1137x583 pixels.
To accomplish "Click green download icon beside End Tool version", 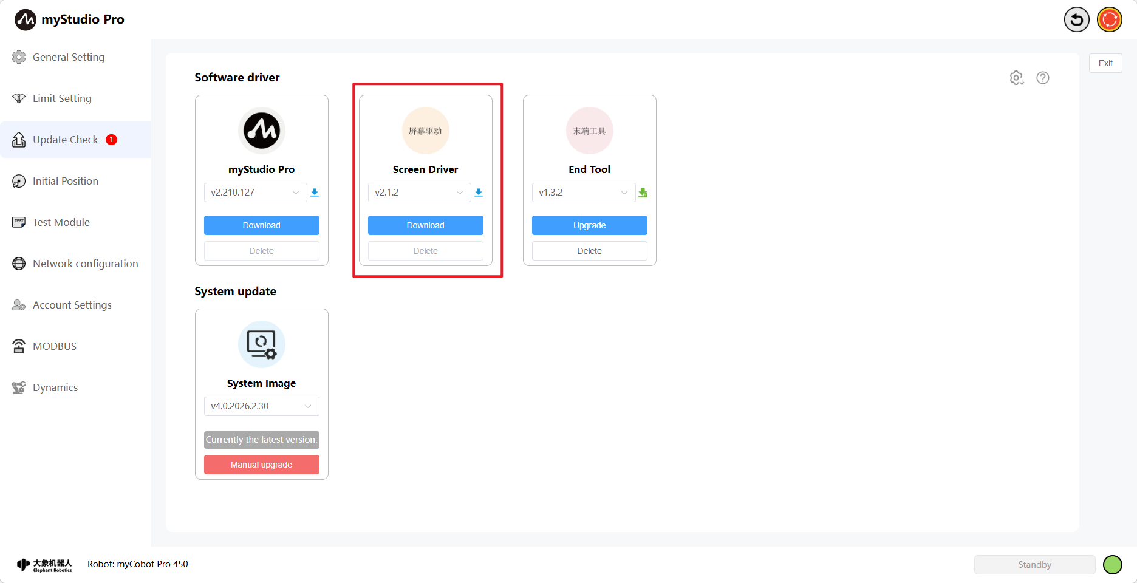I will coord(643,193).
